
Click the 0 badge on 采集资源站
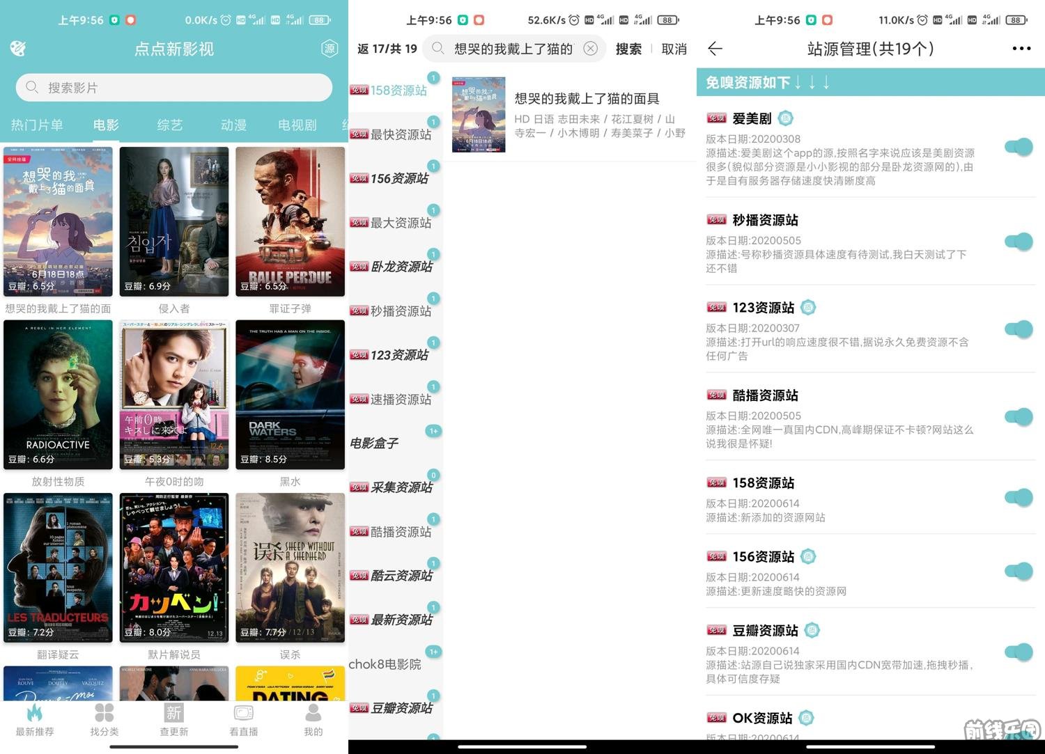[x=433, y=475]
